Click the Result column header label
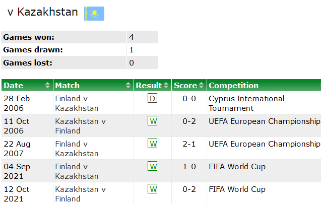The width and height of the screenshot is (321, 204). [x=149, y=85]
